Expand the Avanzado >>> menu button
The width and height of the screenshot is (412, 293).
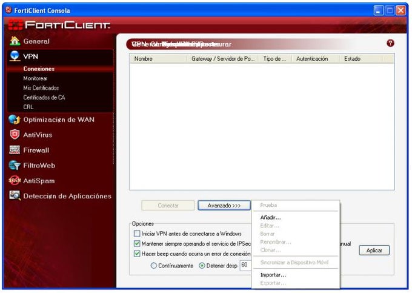click(224, 206)
